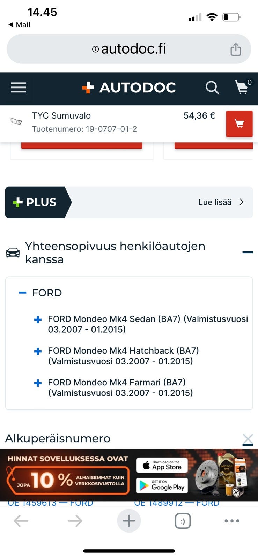This screenshot has height=558, width=258.
Task: Expand FORD Mondeo Mk4 Farmari entry
Action: coord(38,383)
